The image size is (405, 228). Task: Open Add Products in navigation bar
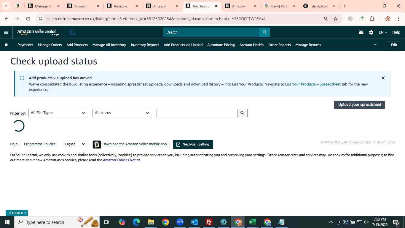[77, 45]
